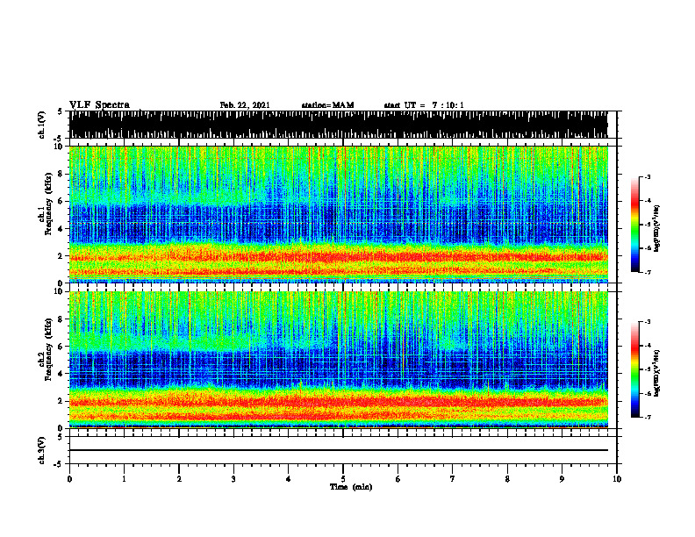Click the "-3" label on ch.1 color bar
This screenshot has width=695, height=537.
(x=647, y=176)
